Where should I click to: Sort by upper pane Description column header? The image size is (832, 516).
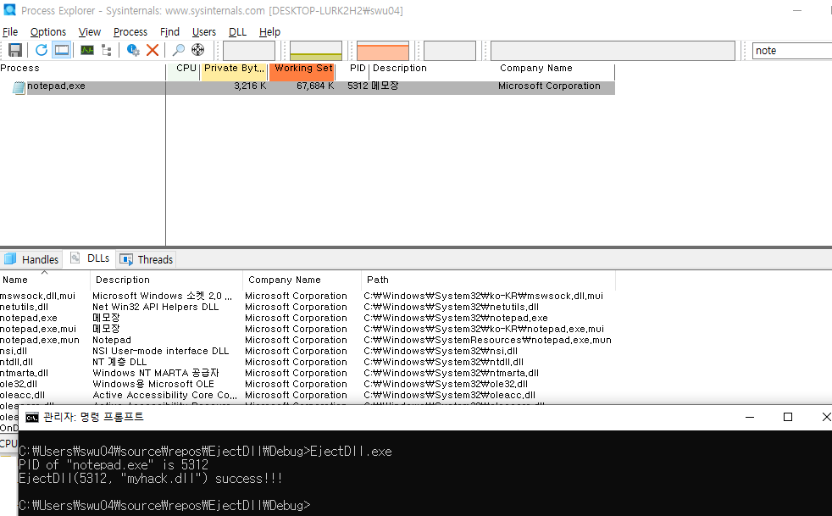pos(432,69)
